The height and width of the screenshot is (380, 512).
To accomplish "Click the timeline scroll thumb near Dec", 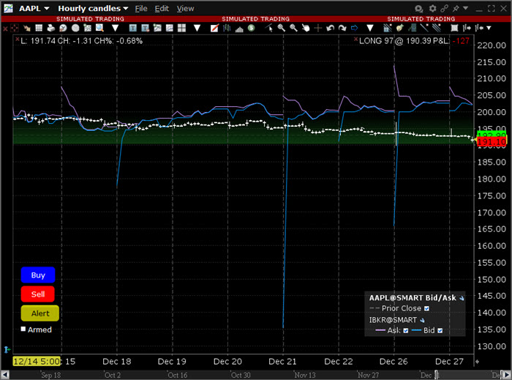I will [x=437, y=375].
